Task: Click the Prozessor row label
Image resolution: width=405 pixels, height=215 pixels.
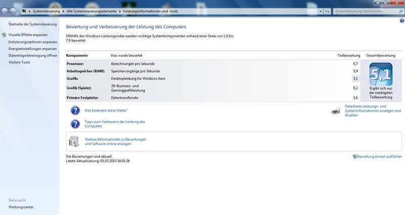Action: 75,64
